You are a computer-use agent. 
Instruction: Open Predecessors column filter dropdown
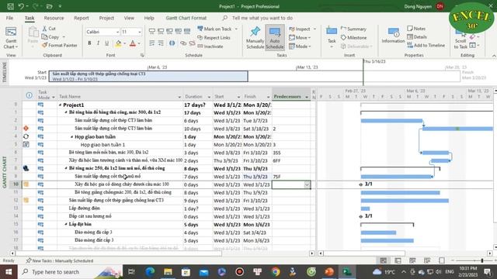[x=307, y=97]
